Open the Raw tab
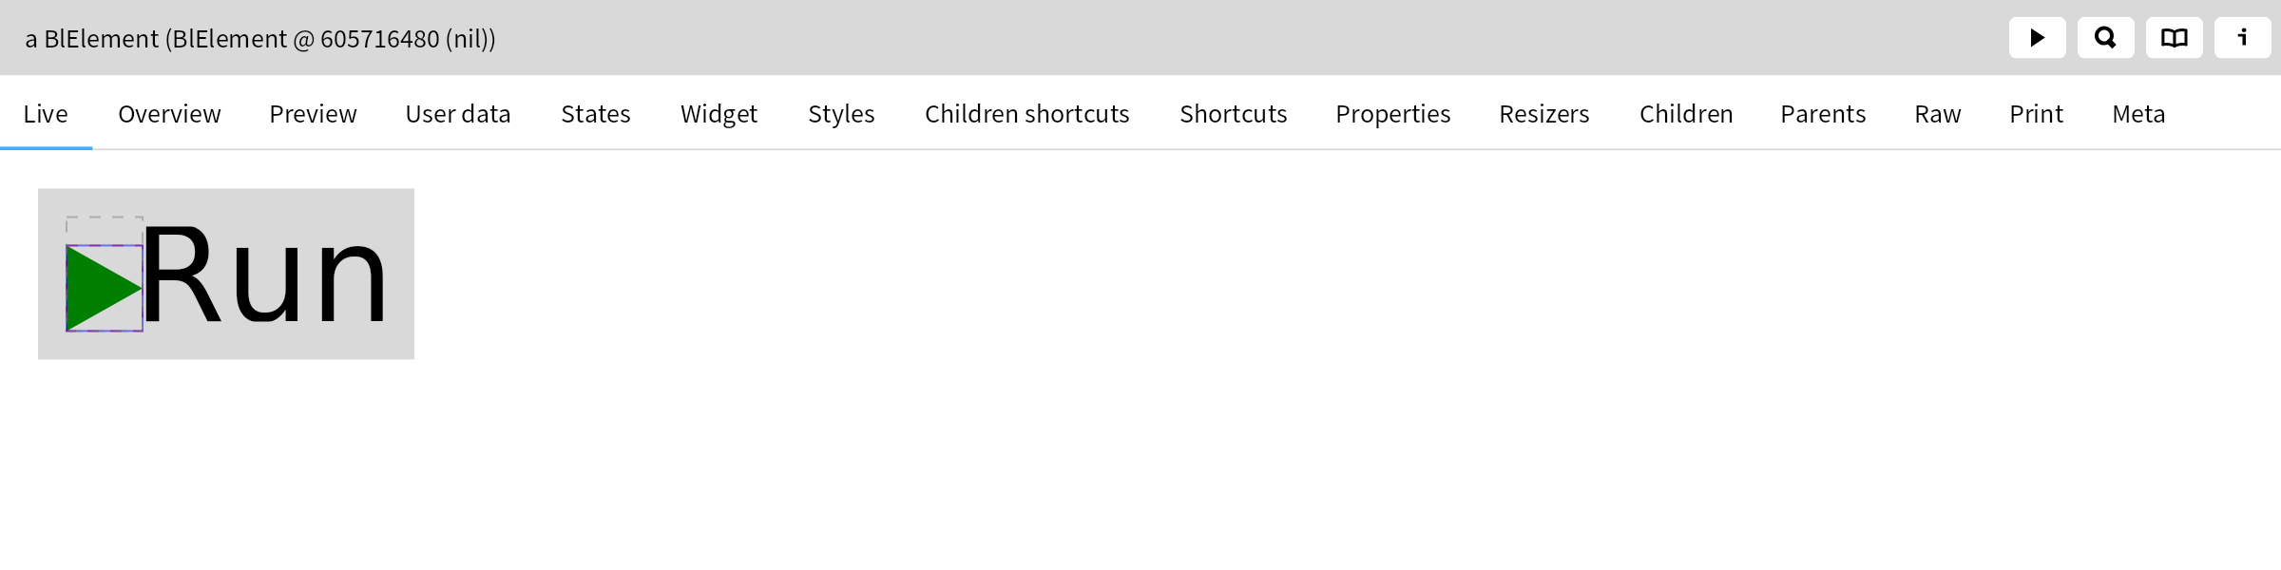This screenshot has height=570, width=2281. [1938, 114]
